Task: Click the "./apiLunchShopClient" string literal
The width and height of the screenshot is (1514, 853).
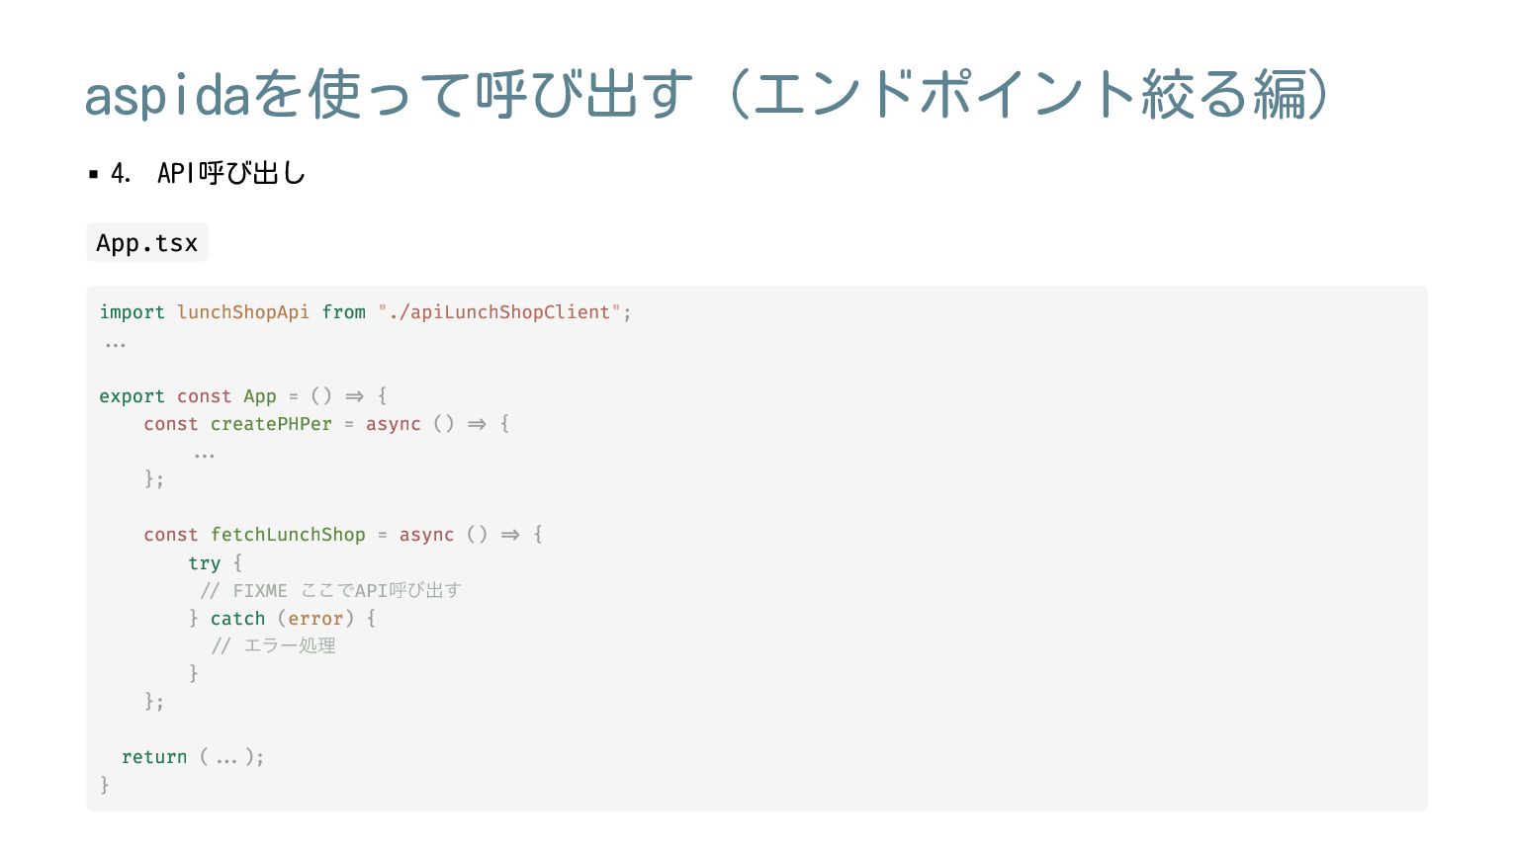Action: (x=499, y=312)
